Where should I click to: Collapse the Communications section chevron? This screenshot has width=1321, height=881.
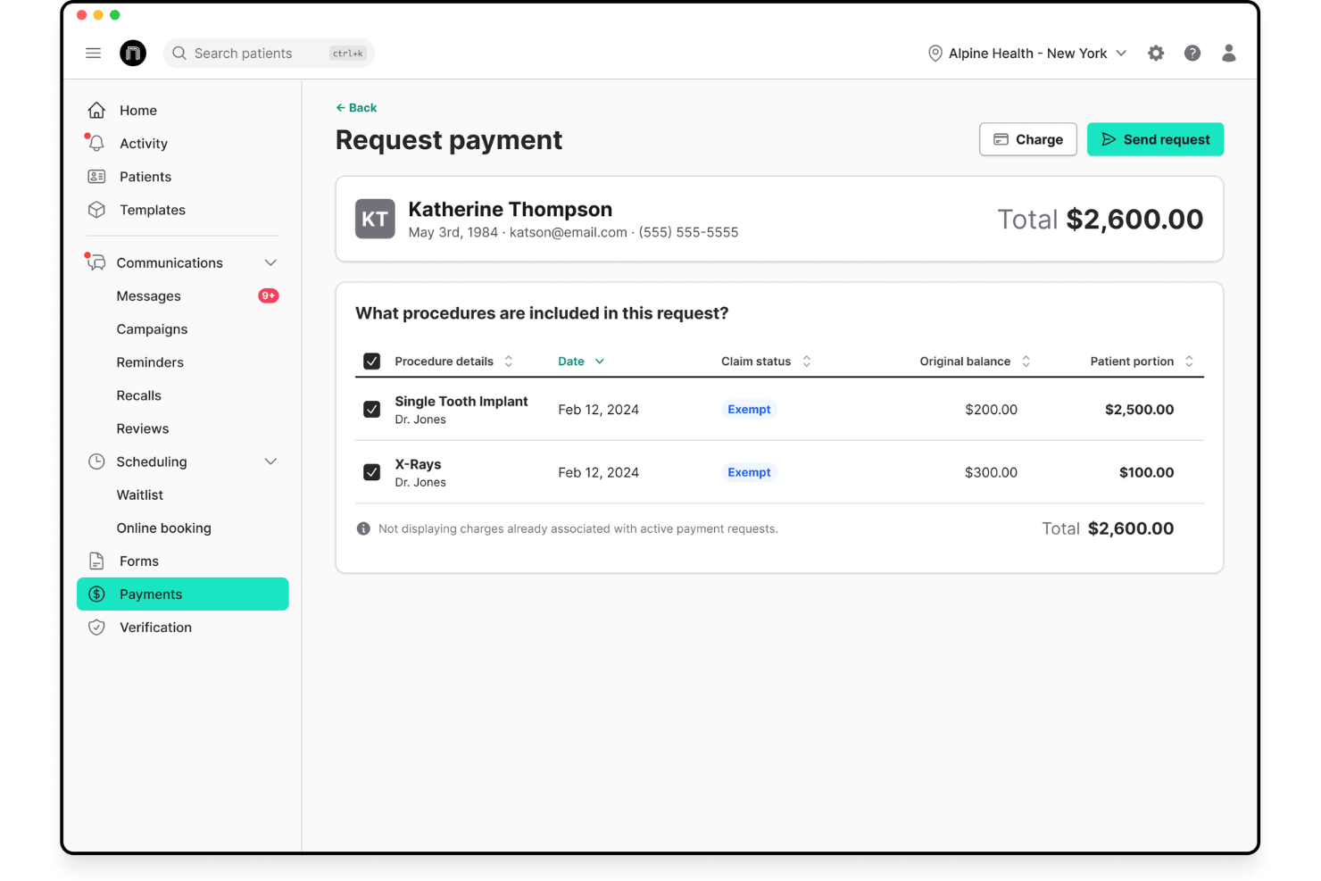pyautogui.click(x=270, y=262)
